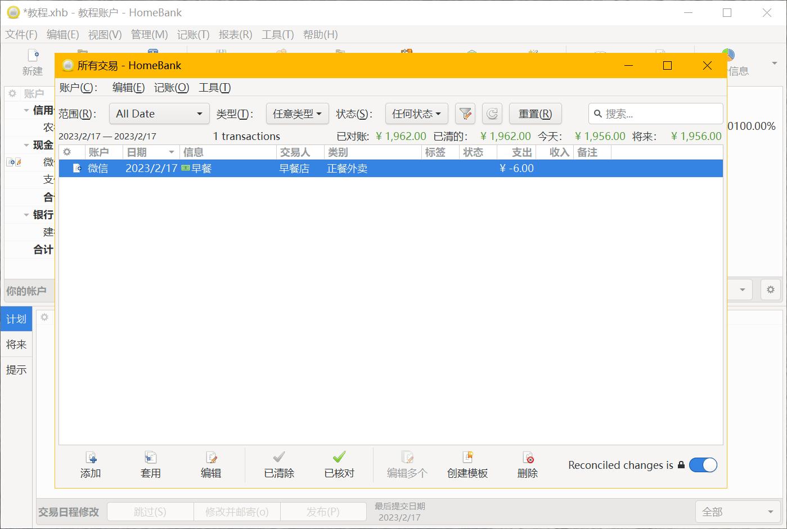Mark transaction as cleared (已清除)
Screen dimensions: 787x529
tap(279, 457)
